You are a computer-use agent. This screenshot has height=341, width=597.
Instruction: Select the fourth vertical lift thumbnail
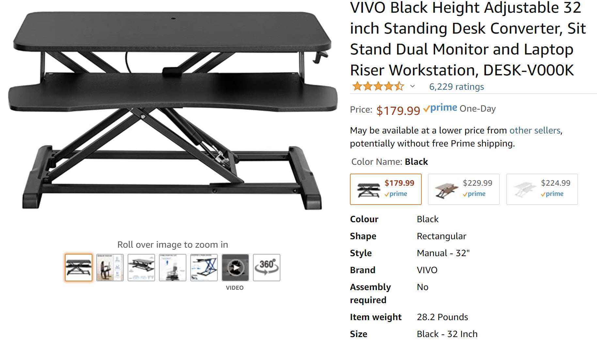[x=172, y=268]
